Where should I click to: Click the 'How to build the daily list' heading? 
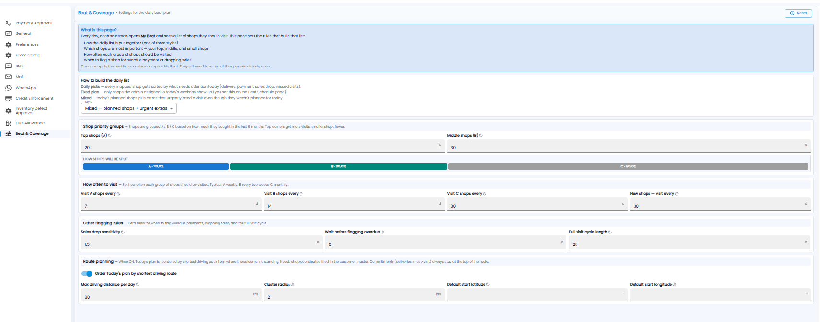[x=105, y=80]
